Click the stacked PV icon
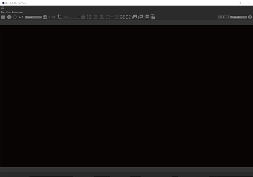 (147, 17)
